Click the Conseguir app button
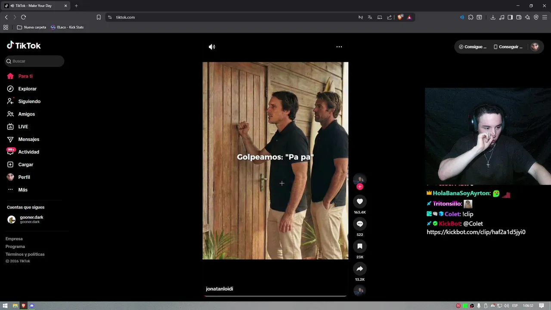The height and width of the screenshot is (310, 551). pos(508,47)
